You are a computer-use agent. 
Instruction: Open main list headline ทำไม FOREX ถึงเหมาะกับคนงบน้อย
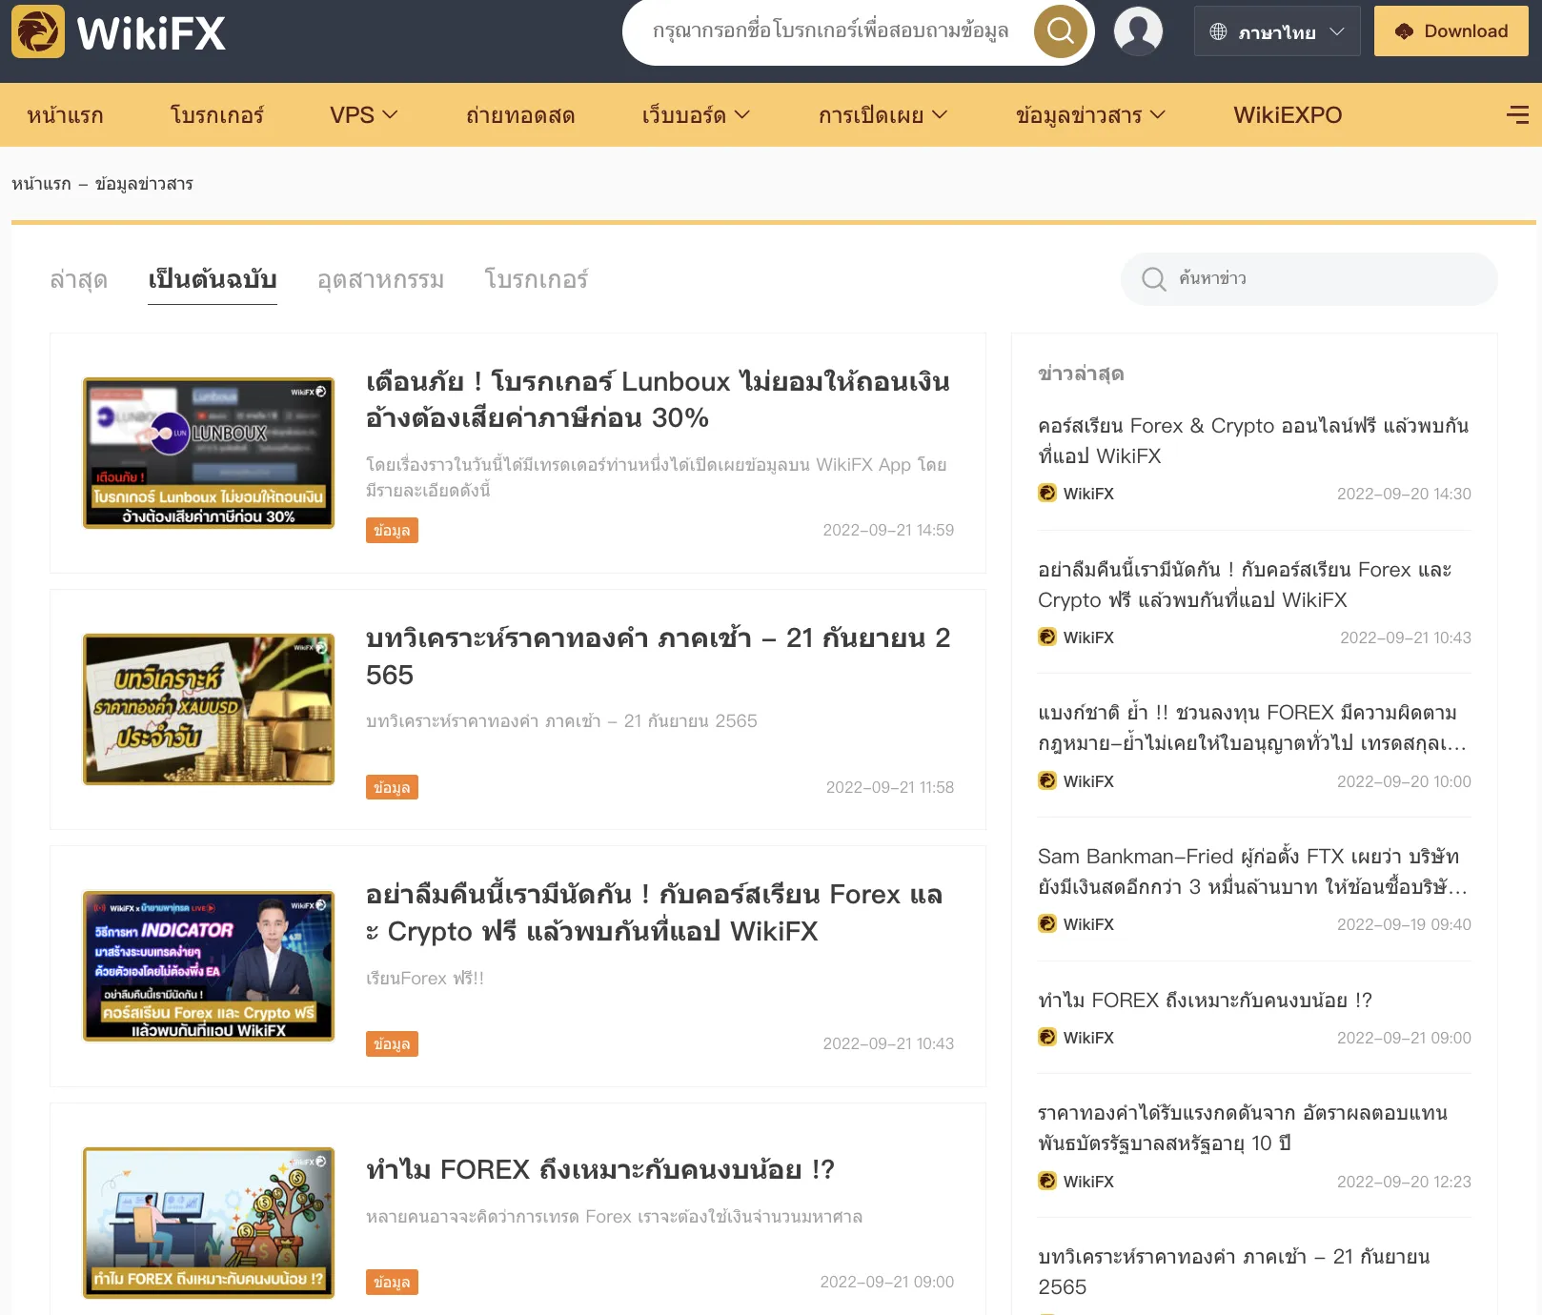600,1170
